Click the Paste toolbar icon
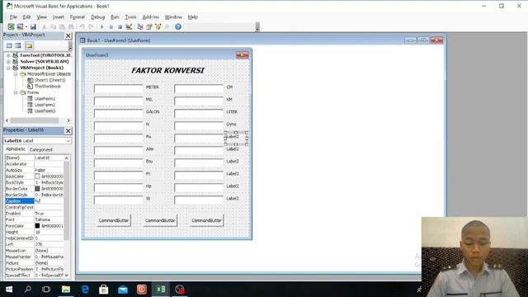 tap(62, 26)
